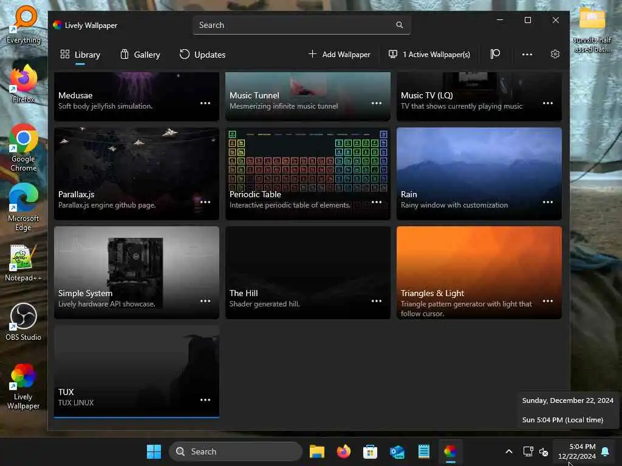Screen dimensions: 622x466
Task: Open Microsoft Store from taskbar
Action: (x=370, y=451)
